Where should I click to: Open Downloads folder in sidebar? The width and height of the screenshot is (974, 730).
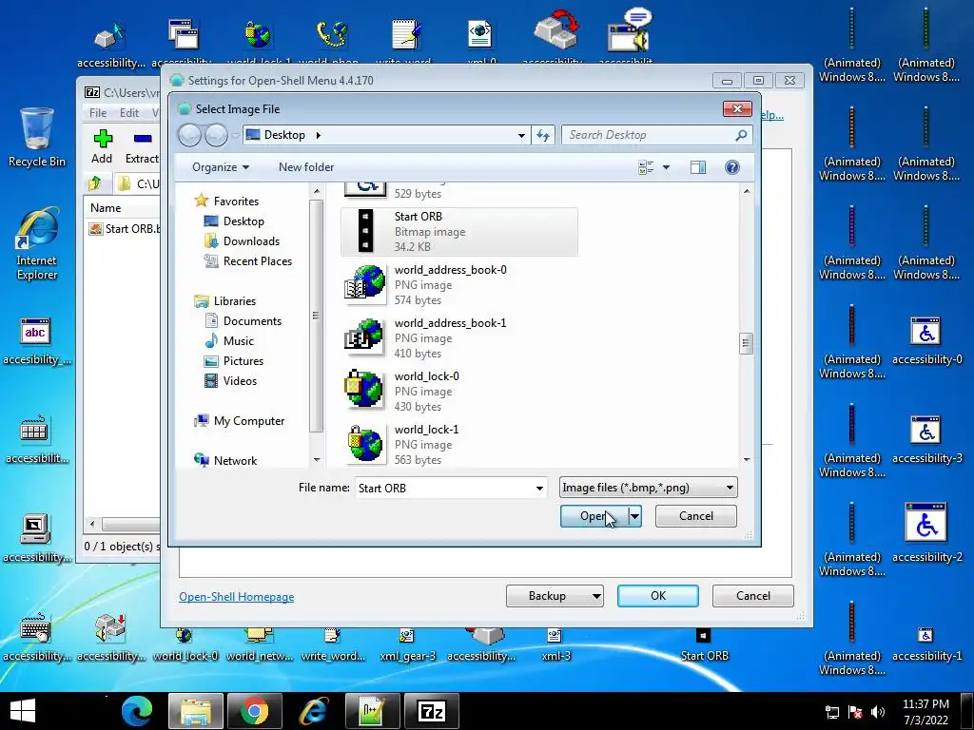(243, 240)
